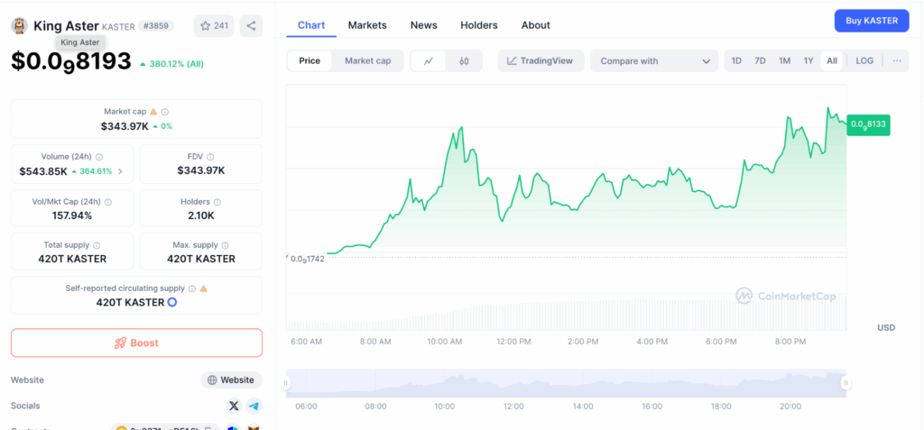Open the project Website link

231,380
